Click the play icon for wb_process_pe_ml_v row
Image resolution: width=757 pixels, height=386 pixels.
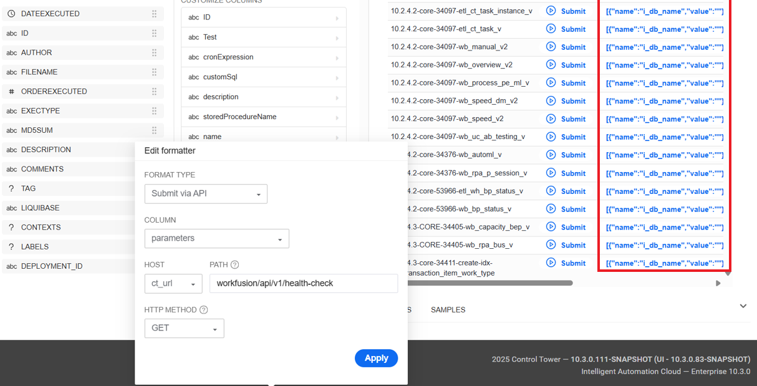click(551, 82)
